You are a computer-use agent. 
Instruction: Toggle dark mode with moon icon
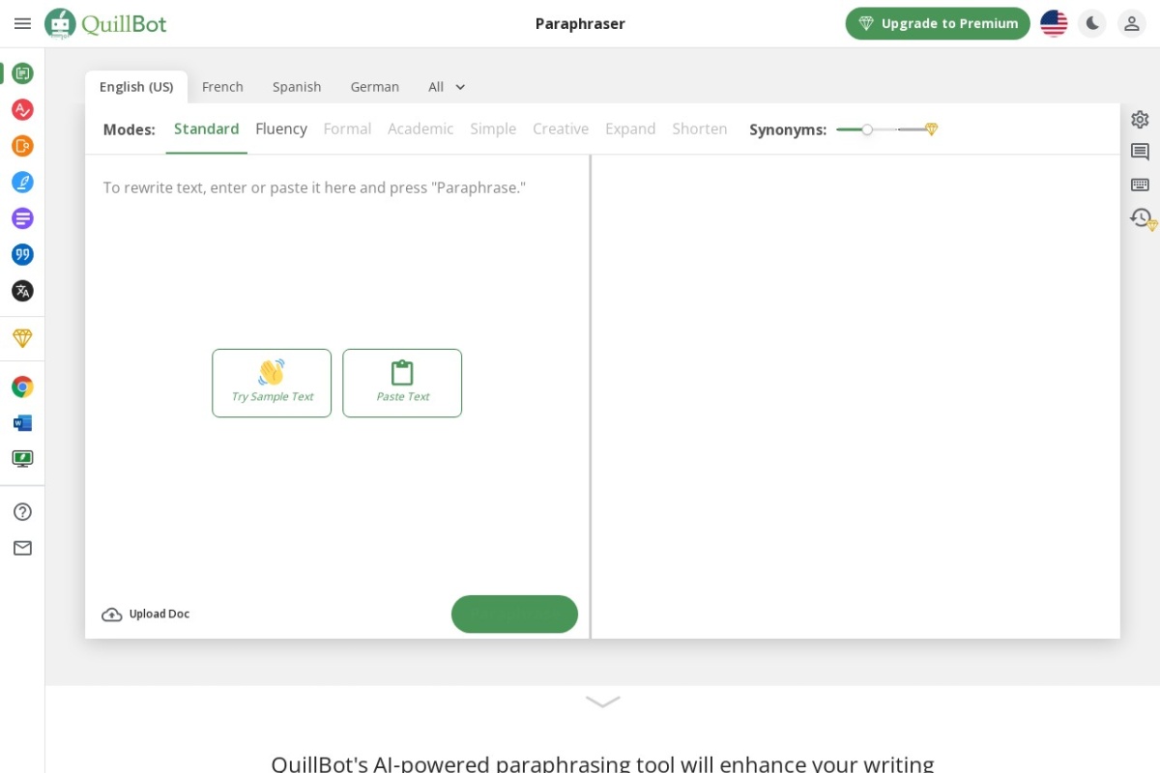[1092, 23]
